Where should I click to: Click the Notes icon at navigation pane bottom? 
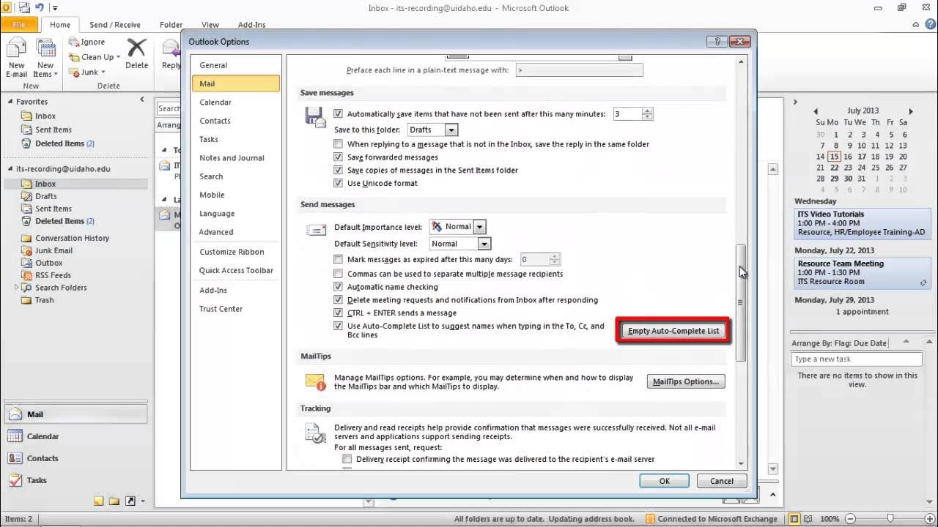[98, 501]
